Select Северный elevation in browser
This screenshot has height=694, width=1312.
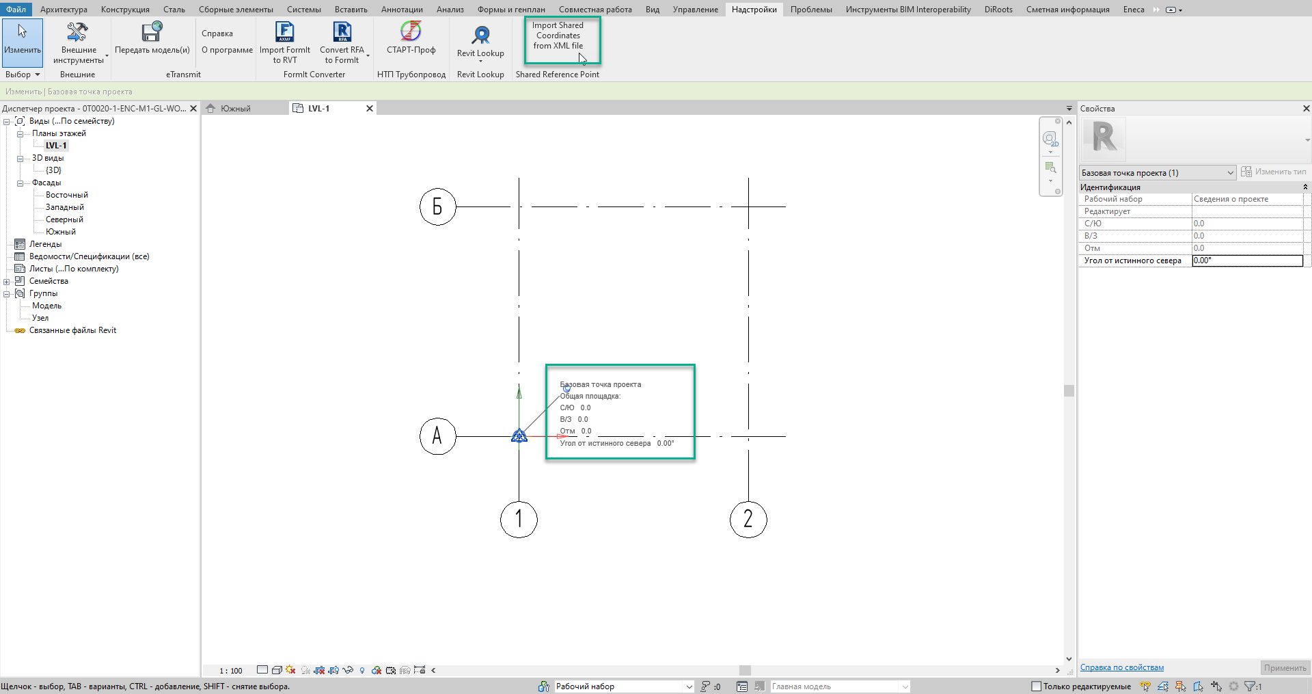pos(64,219)
